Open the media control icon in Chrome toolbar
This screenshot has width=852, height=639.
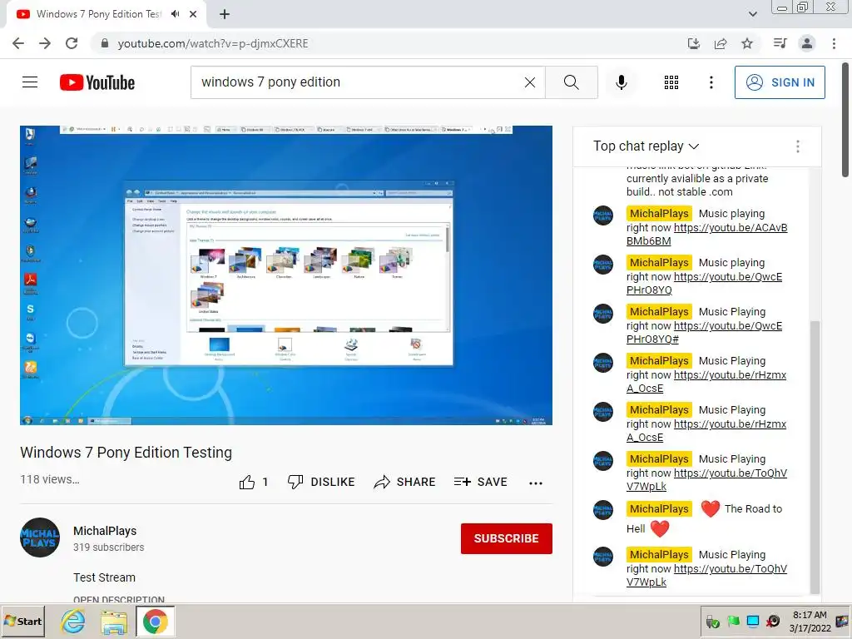coord(780,43)
